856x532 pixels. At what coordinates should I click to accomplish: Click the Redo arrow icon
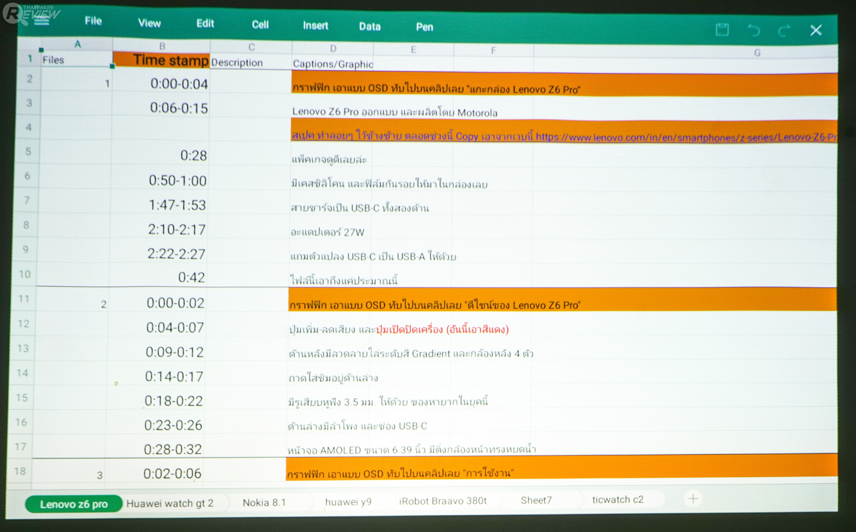coord(784,31)
